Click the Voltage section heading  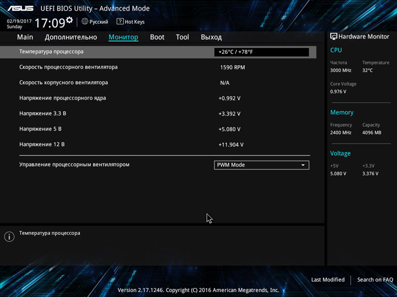(x=340, y=153)
